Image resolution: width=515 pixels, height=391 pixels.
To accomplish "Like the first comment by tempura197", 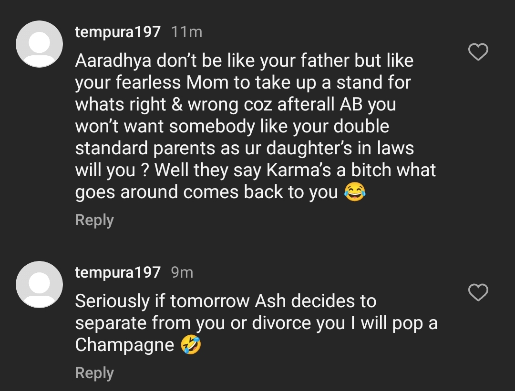I will pos(478,52).
